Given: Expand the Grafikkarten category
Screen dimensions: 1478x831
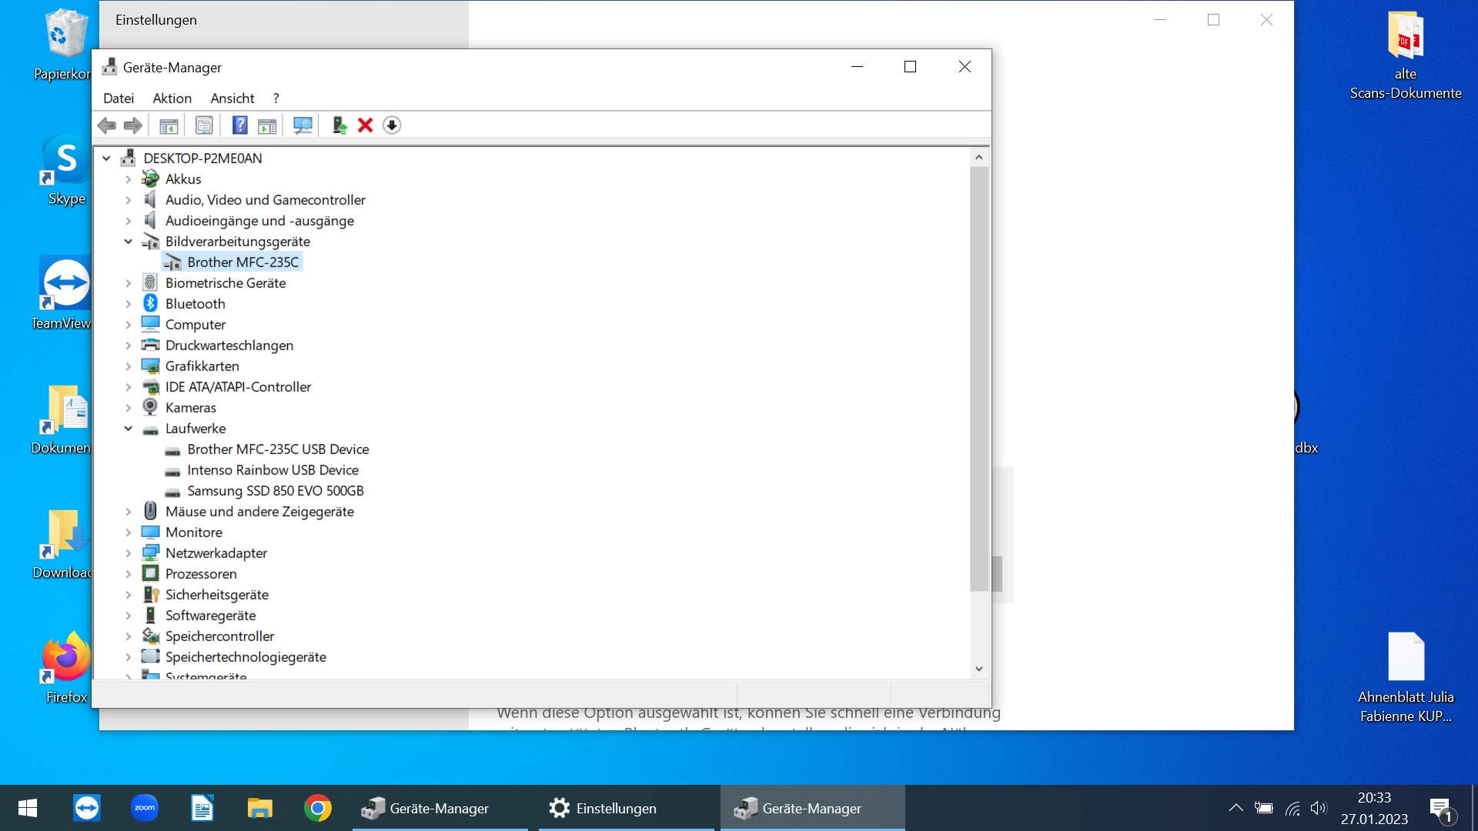Looking at the screenshot, I should click(129, 366).
